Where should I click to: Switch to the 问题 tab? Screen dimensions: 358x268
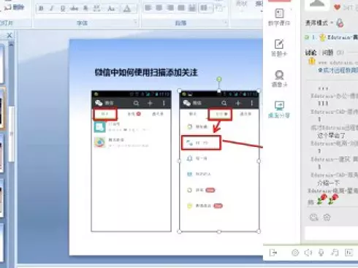tap(327, 53)
